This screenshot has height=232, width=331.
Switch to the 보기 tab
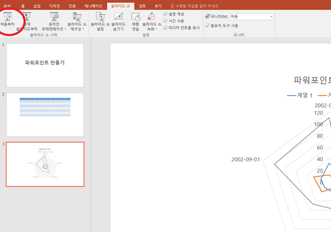tap(158, 6)
